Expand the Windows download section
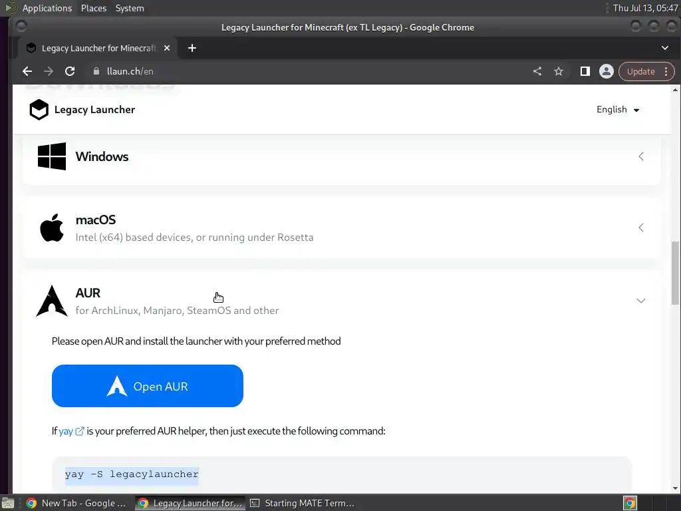This screenshot has width=681, height=511. point(641,156)
